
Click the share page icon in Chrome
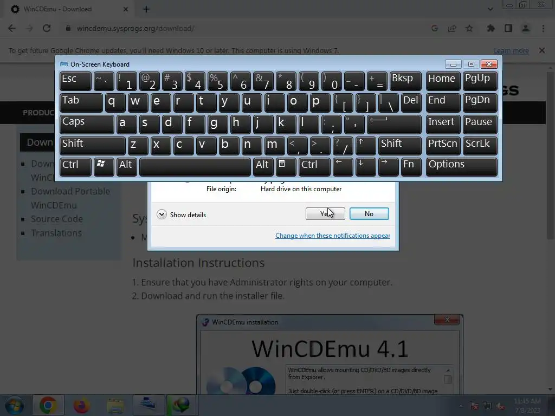pos(452,28)
